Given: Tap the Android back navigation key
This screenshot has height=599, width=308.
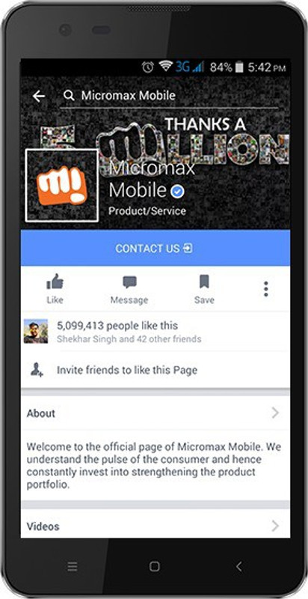Looking at the screenshot, I should 238,567.
